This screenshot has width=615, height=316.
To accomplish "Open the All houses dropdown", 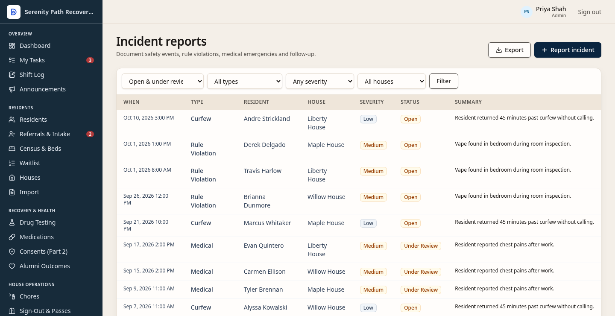I will [x=392, y=81].
